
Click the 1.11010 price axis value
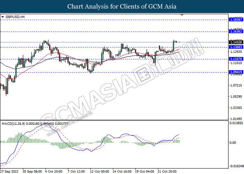236,63
